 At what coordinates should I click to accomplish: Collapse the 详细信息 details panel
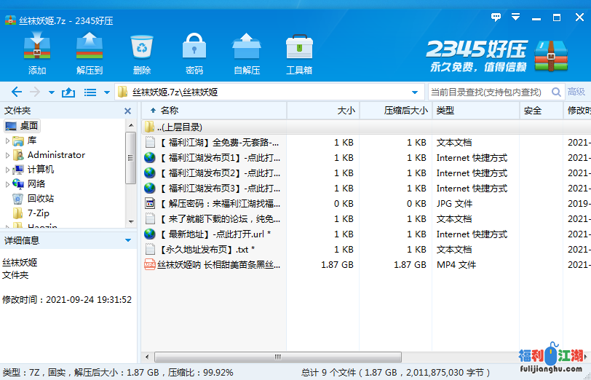tap(128, 240)
